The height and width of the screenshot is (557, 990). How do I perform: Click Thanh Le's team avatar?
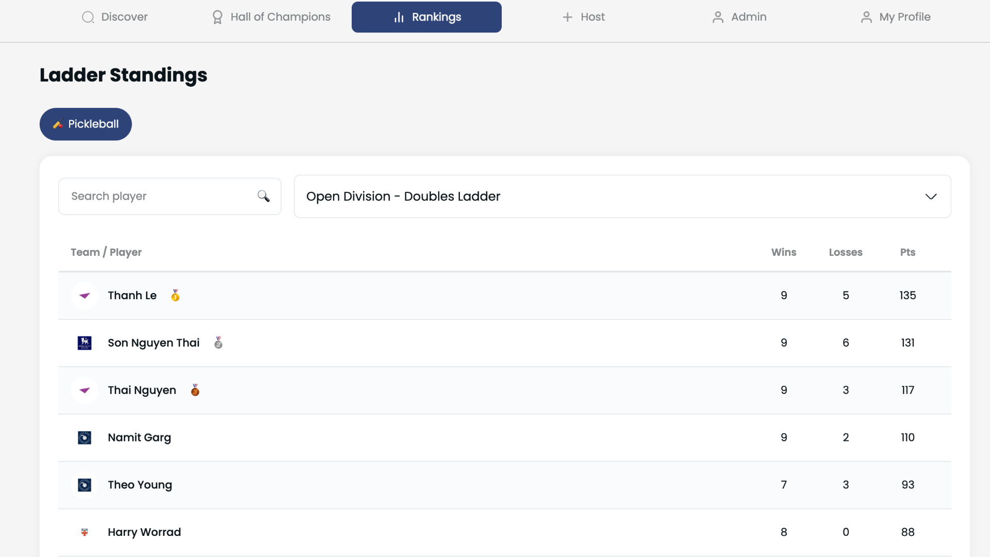pos(85,296)
